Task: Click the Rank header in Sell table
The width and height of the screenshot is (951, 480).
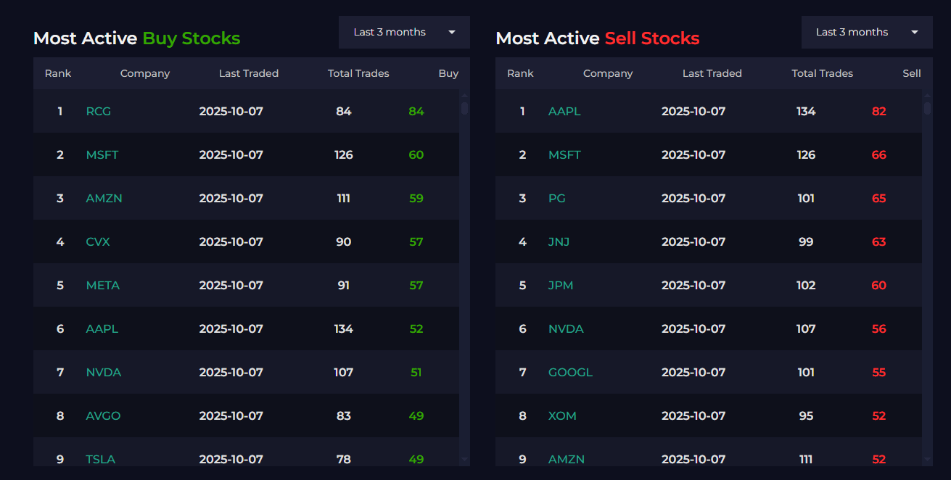Action: click(x=520, y=73)
